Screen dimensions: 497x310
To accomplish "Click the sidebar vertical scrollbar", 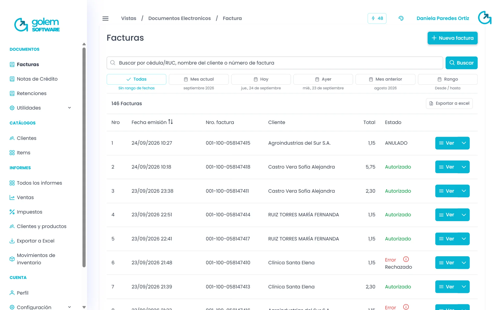I will point(84,158).
